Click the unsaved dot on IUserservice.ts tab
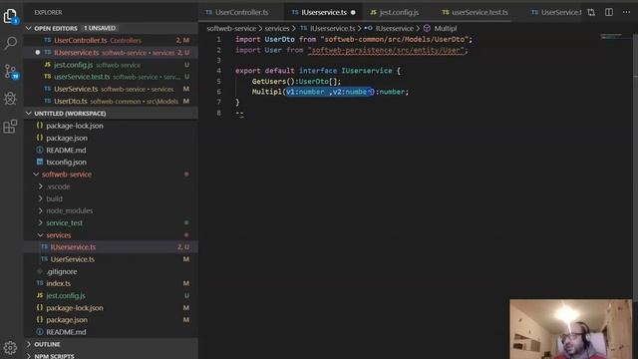This screenshot has width=638, height=359. pyautogui.click(x=353, y=13)
